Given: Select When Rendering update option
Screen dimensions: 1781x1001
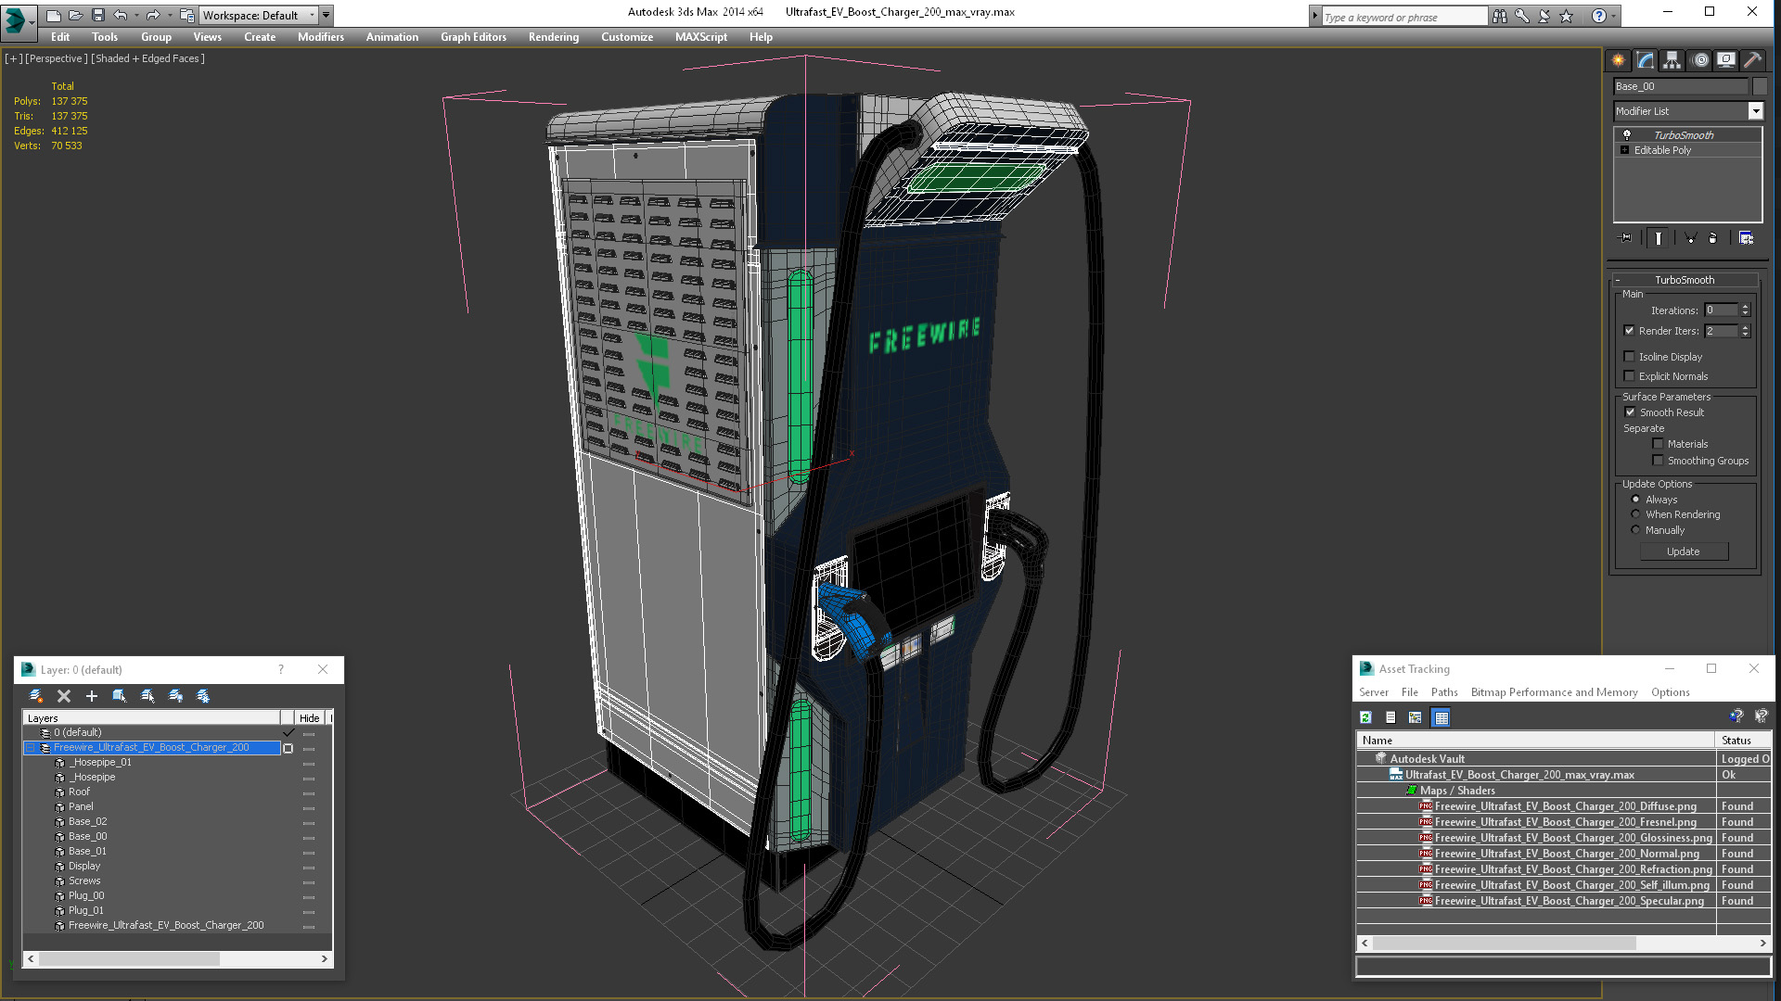Looking at the screenshot, I should [x=1636, y=514].
